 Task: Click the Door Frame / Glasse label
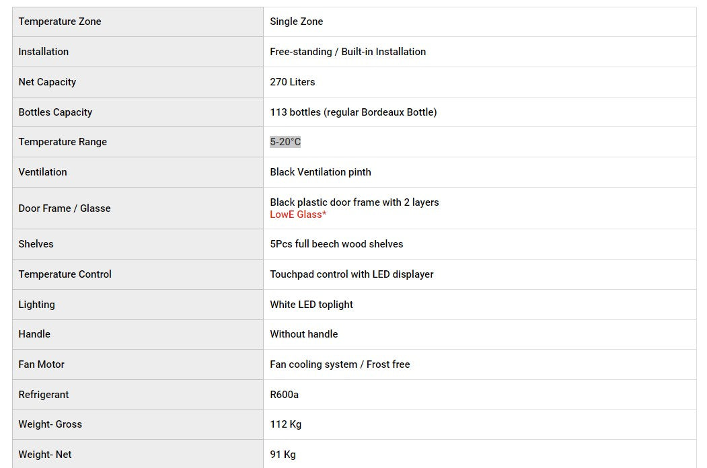click(65, 208)
